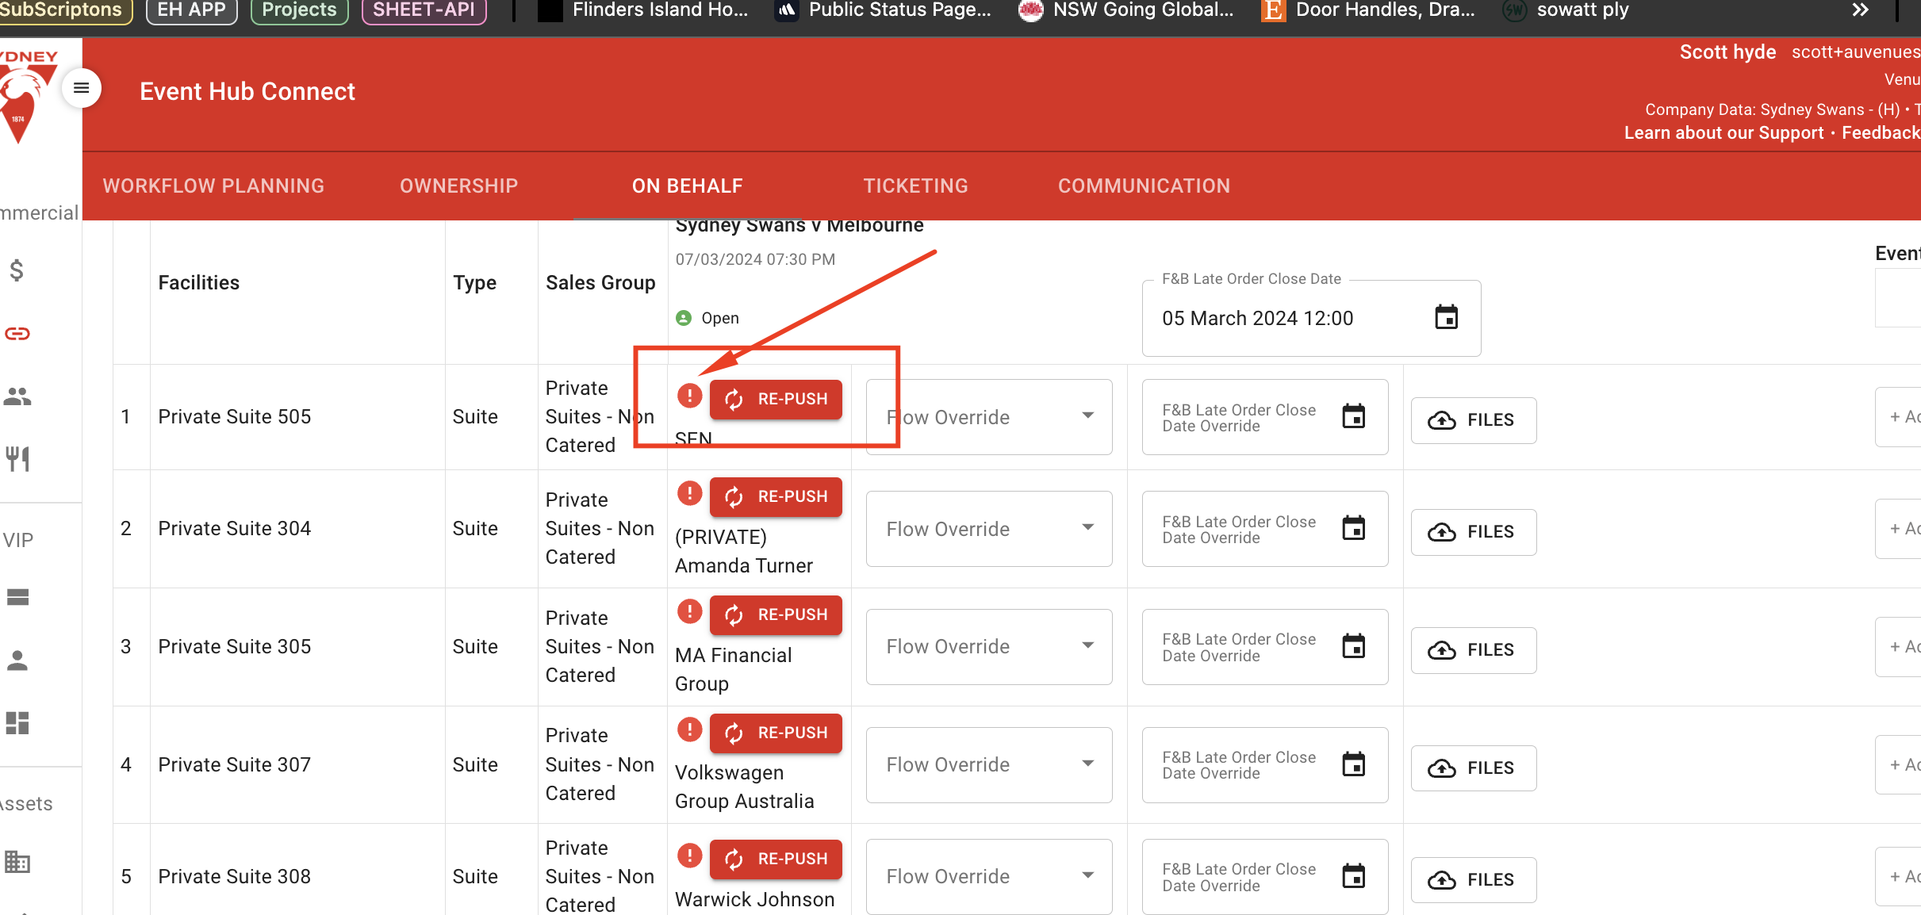Click the hamburger menu icon

tap(81, 88)
